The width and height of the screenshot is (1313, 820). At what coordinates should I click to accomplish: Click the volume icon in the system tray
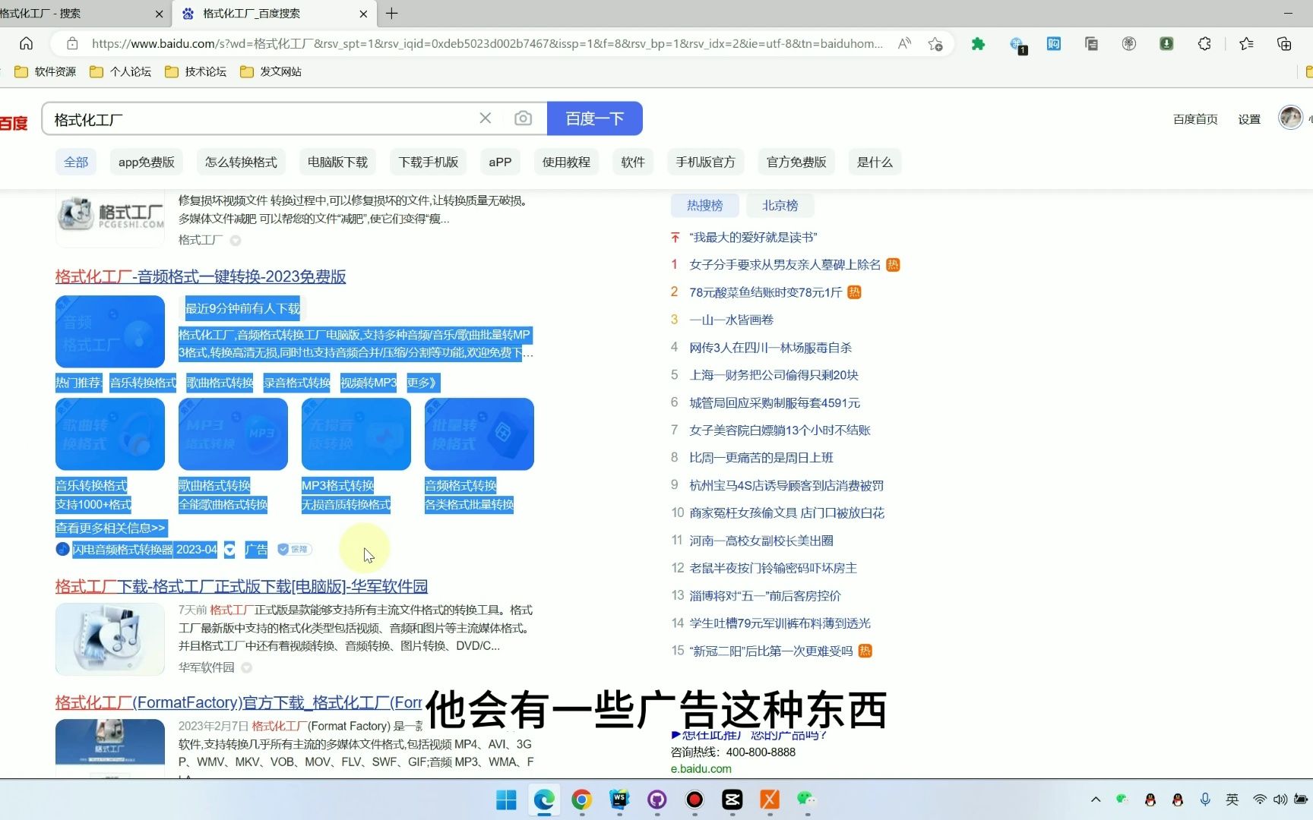(1280, 799)
